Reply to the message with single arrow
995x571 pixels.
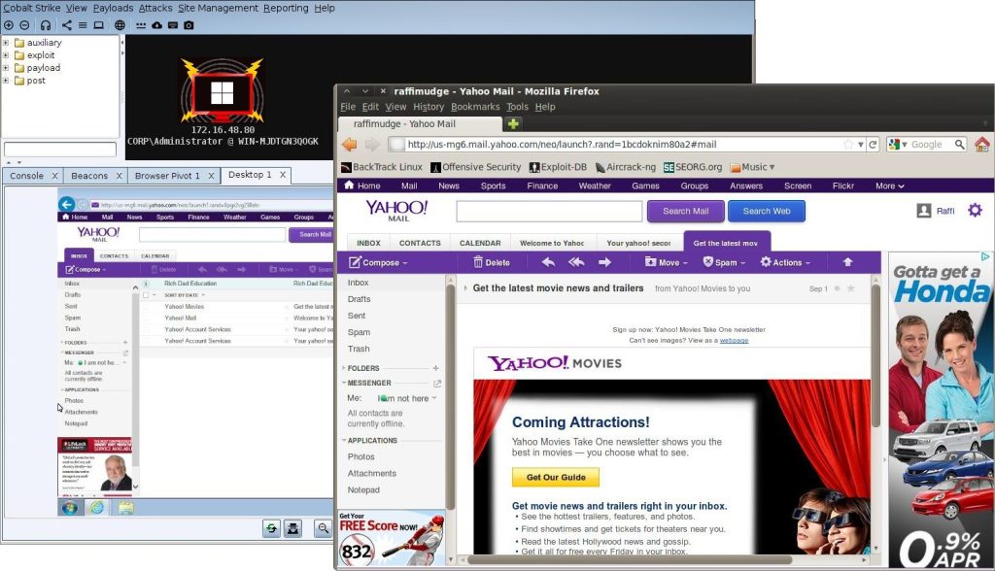click(548, 262)
